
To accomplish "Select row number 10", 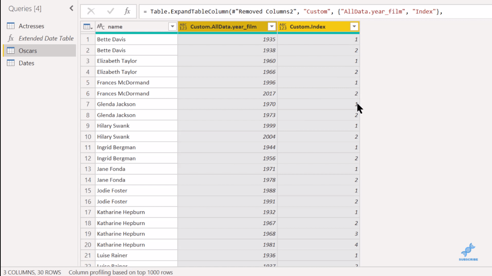I will click(88, 137).
